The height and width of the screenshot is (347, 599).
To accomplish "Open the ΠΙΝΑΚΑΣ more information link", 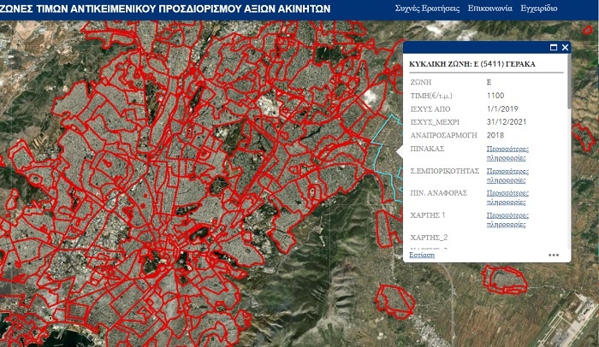I will click(x=506, y=153).
